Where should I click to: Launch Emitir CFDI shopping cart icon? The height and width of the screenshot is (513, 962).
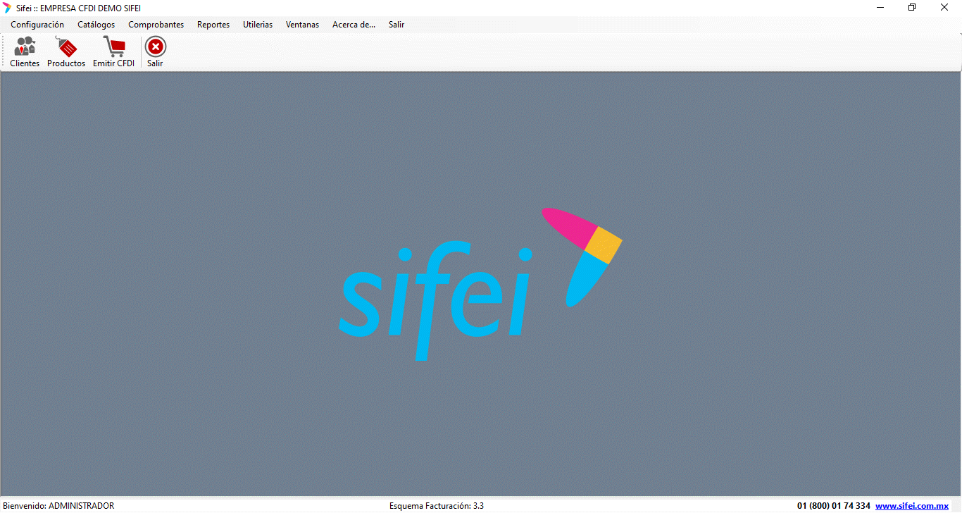[113, 51]
